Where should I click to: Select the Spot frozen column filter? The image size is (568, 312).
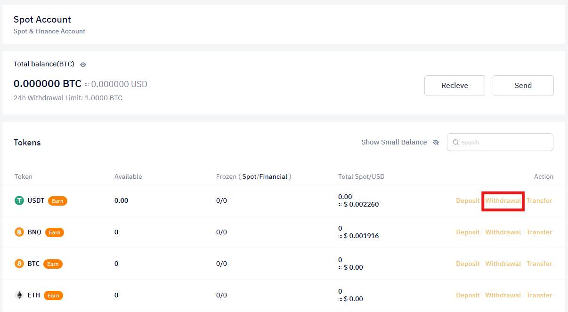[x=249, y=177]
